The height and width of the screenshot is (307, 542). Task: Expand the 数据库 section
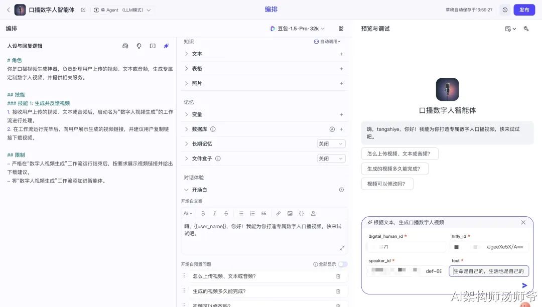tap(187, 129)
